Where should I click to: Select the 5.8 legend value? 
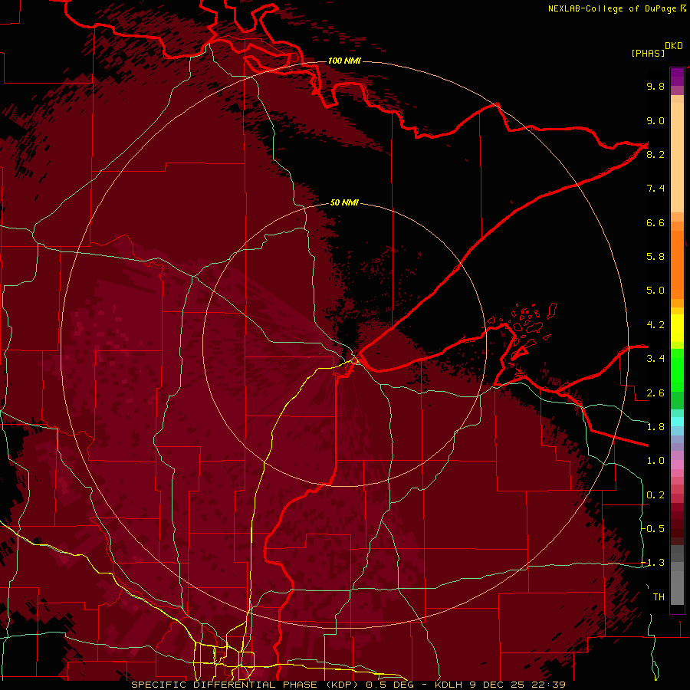[x=655, y=257]
